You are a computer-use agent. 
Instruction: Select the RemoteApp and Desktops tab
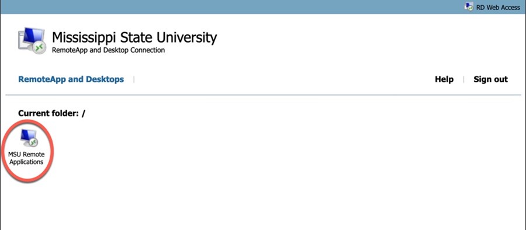coord(71,79)
